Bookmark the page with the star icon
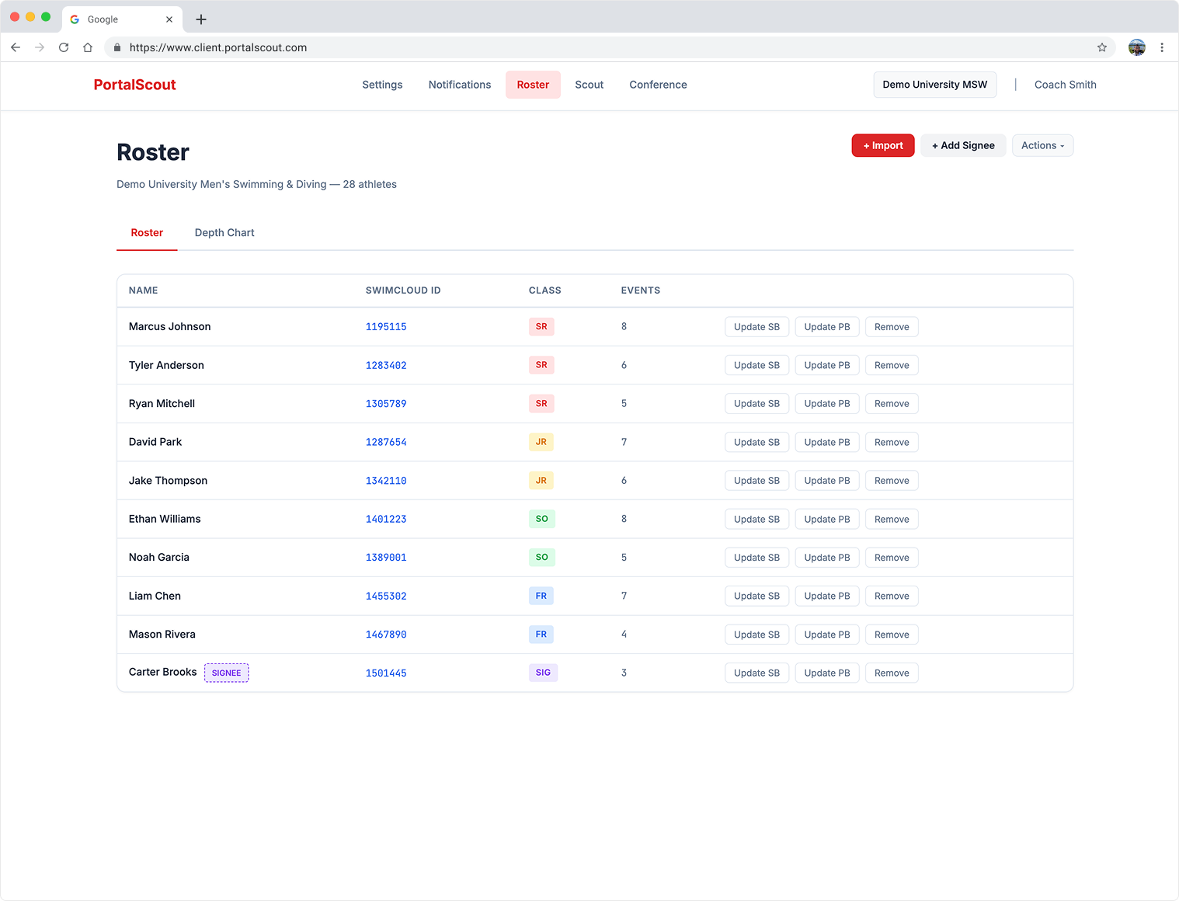The image size is (1179, 901). coord(1101,47)
